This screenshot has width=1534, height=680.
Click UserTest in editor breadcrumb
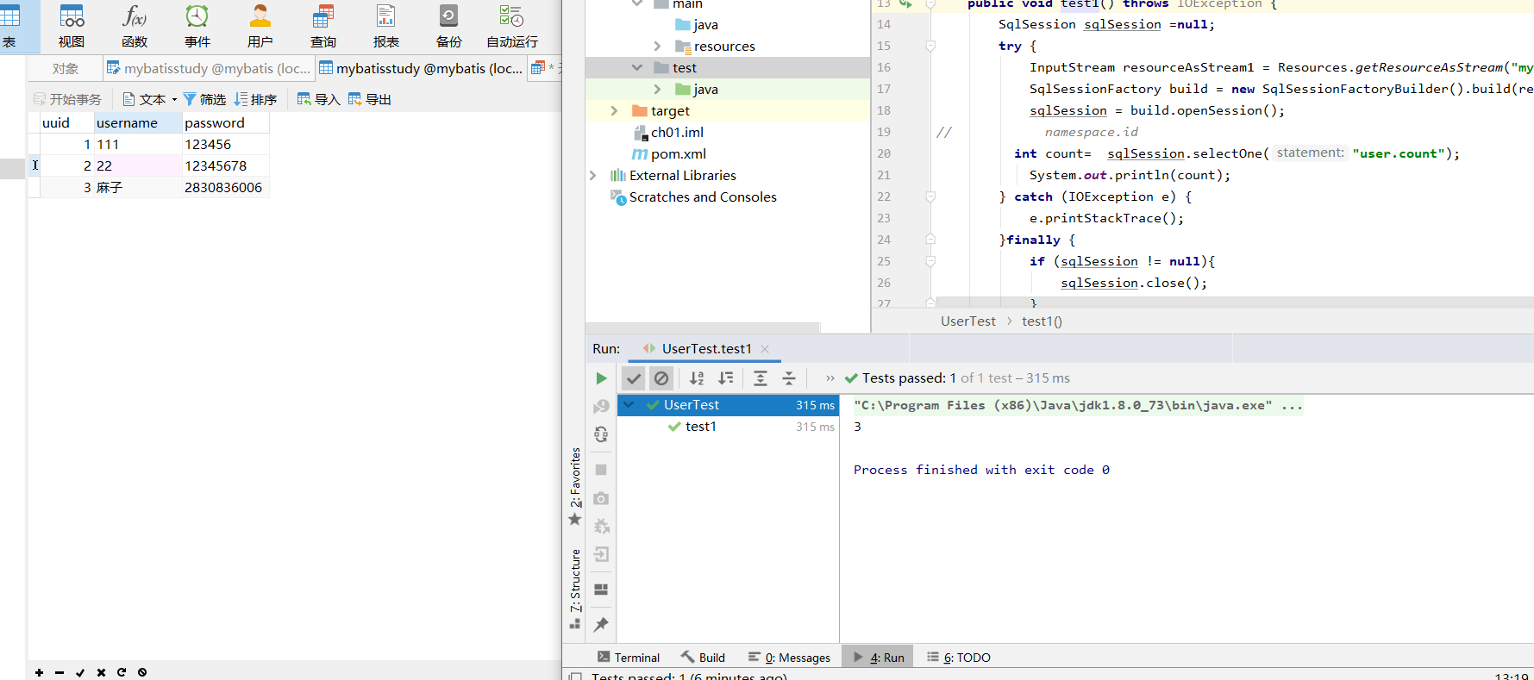(967, 321)
